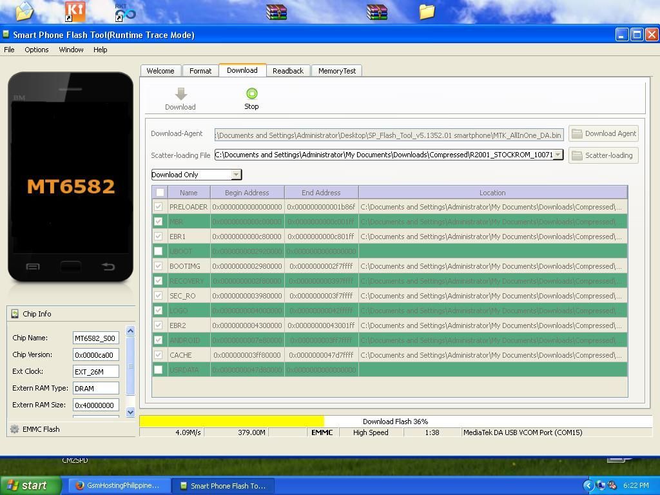Click the Chip Info panel icon
Image resolution: width=660 pixels, height=495 pixels.
(x=15, y=314)
